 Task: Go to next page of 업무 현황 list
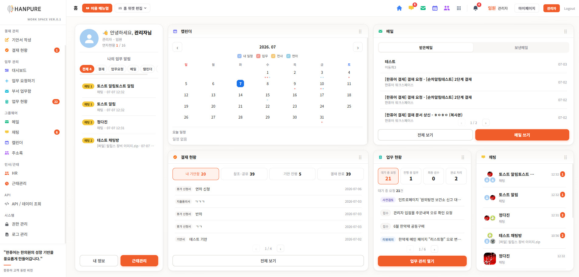coord(434,249)
